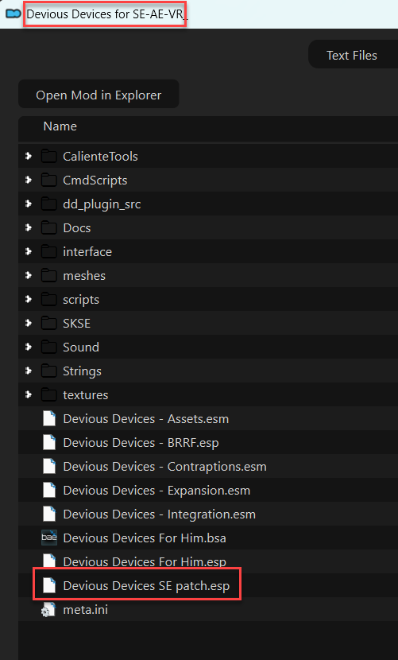This screenshot has height=660, width=398.
Task: Expand the Sound folder arrow
Action: (x=28, y=347)
